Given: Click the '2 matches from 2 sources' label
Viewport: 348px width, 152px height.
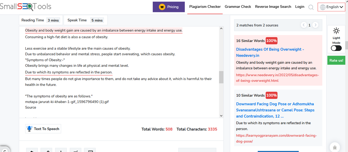Looking at the screenshot, I should tap(257, 25).
